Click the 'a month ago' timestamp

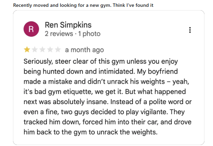point(84,50)
